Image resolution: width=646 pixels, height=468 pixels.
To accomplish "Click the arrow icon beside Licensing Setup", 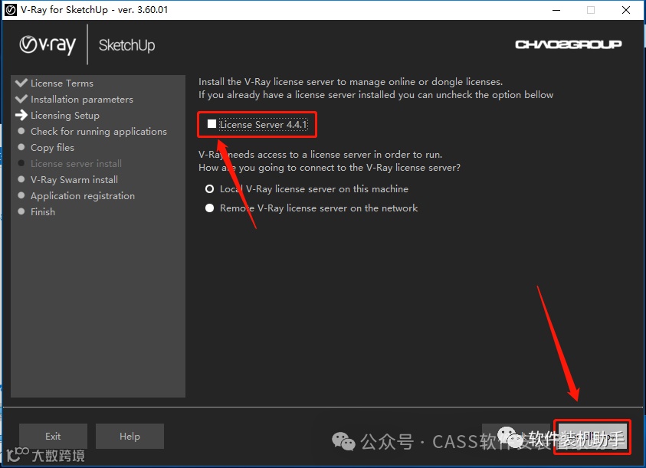I will click(x=21, y=115).
